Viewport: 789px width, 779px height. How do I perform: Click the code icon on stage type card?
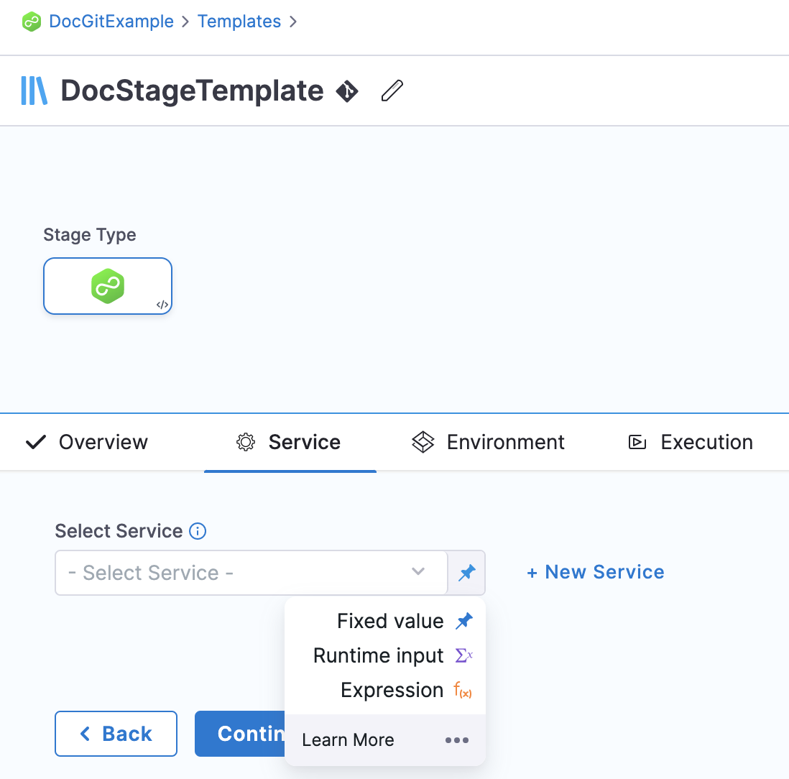coord(162,305)
